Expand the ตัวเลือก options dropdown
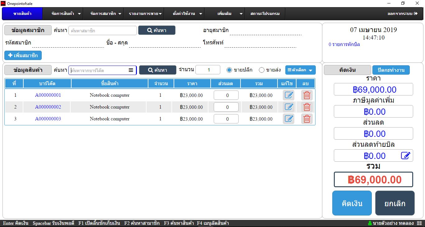The height and width of the screenshot is (227, 425). [x=300, y=70]
